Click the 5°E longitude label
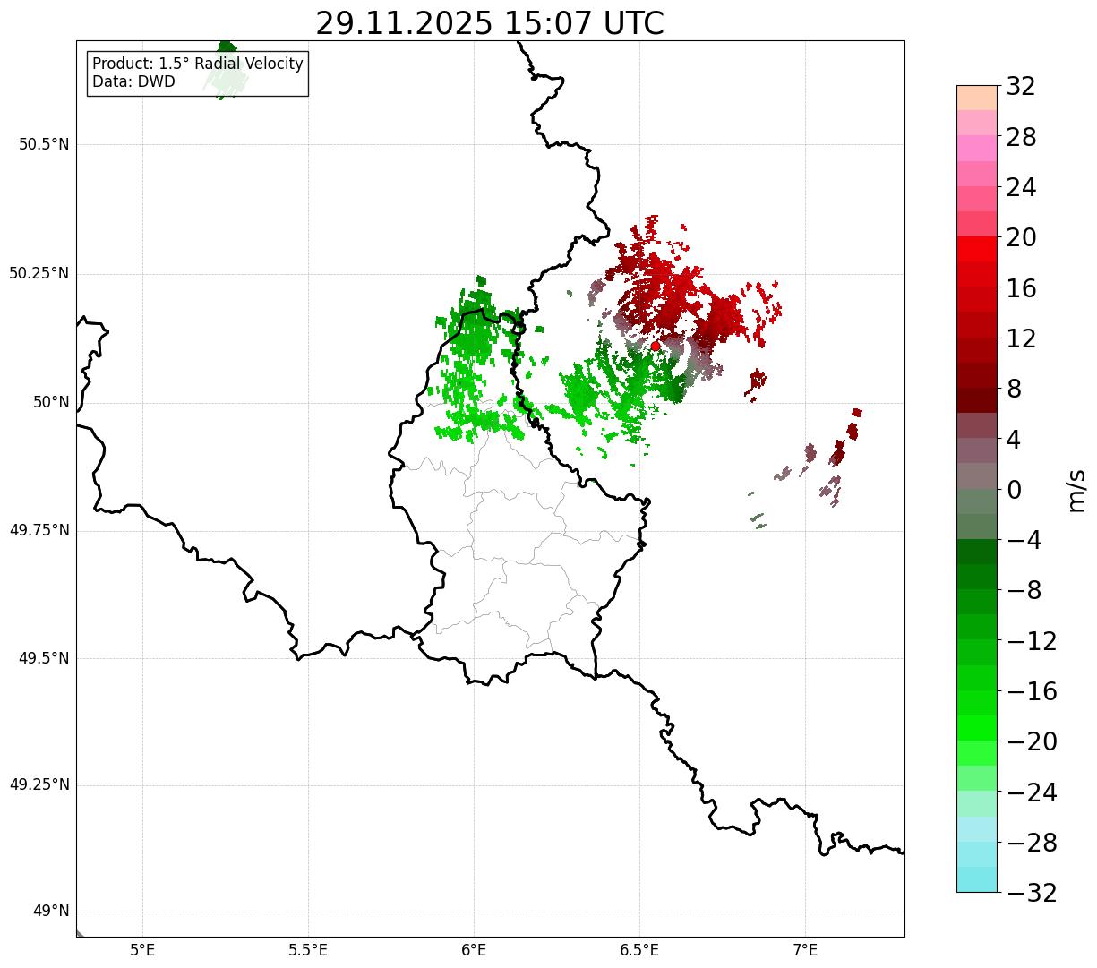Viewport: 1097px width, 968px height. tap(142, 950)
